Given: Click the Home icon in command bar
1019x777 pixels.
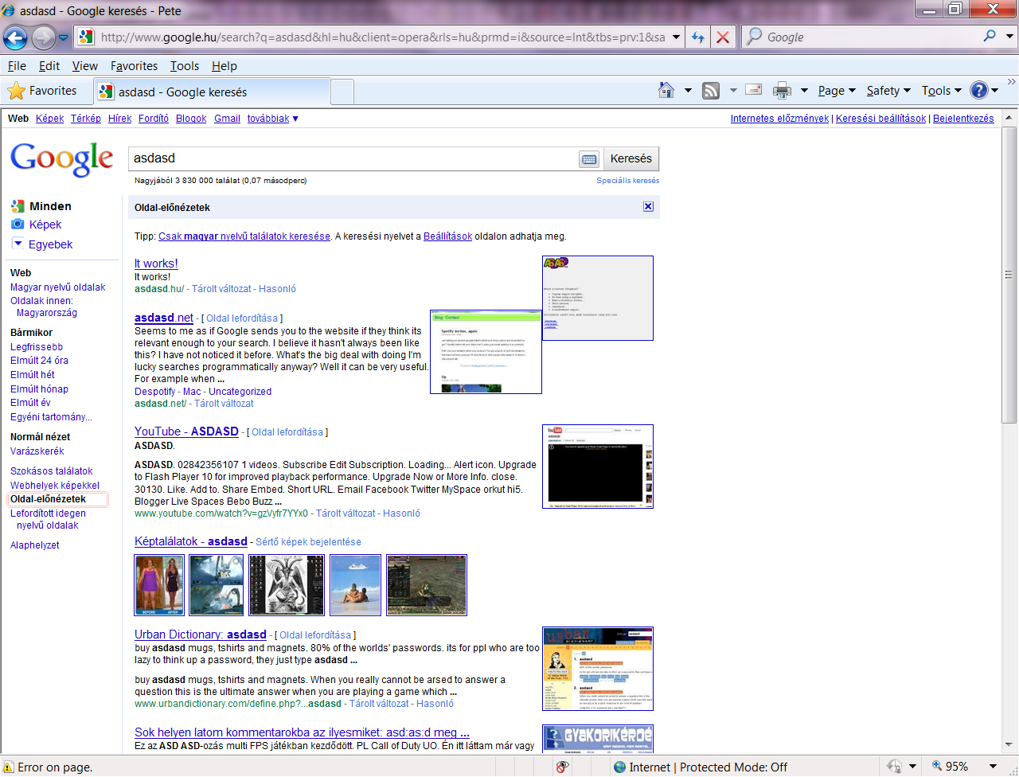Looking at the screenshot, I should click(666, 90).
